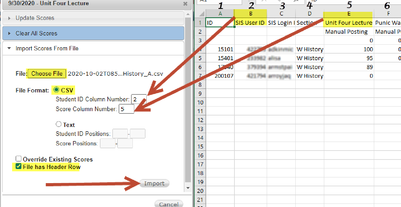
Task: Collapse the Import Scores From File section
Action: 47,48
